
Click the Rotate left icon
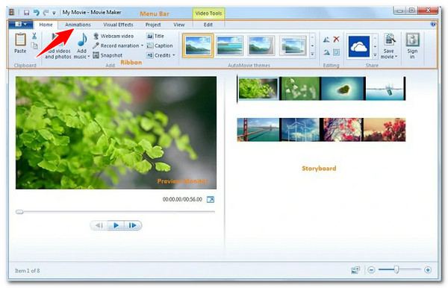click(326, 40)
